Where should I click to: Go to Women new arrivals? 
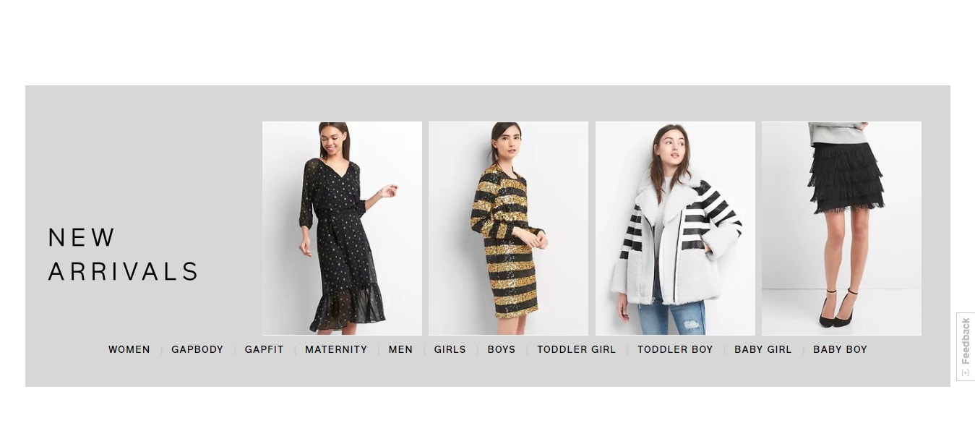coord(129,349)
